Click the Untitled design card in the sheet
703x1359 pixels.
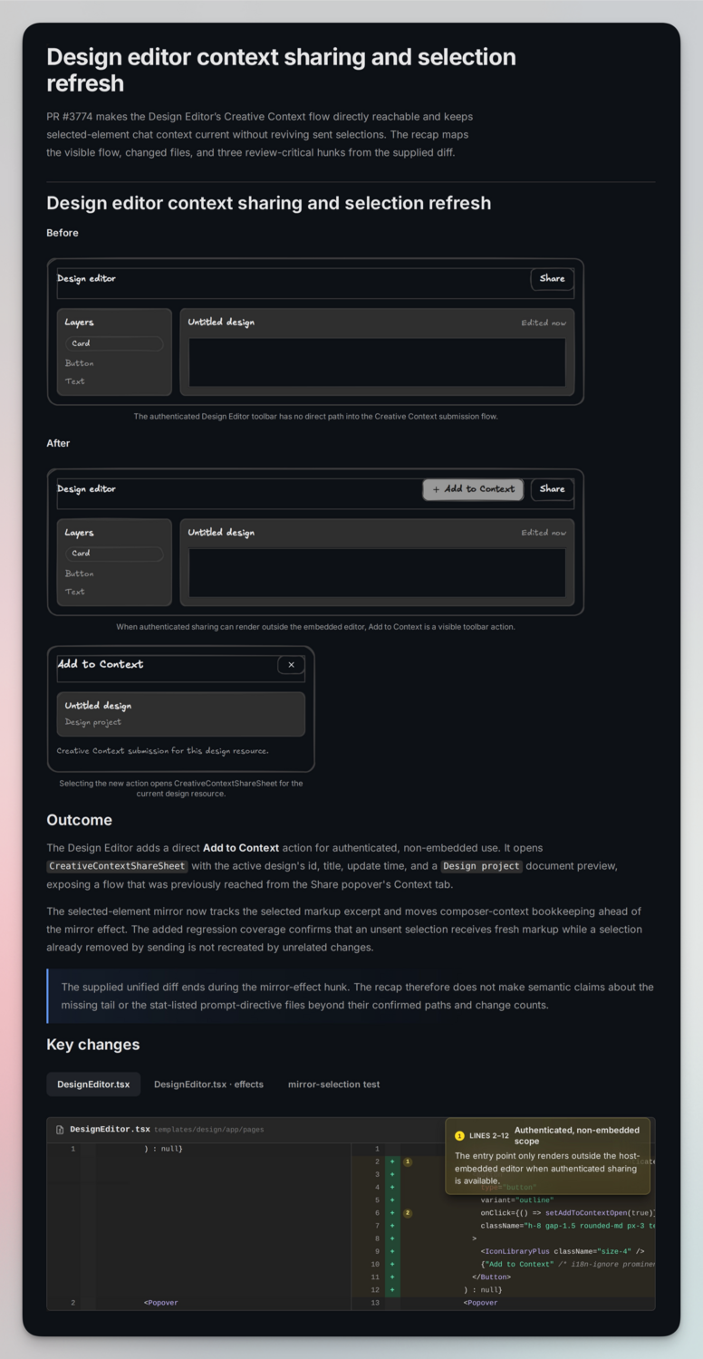[181, 714]
